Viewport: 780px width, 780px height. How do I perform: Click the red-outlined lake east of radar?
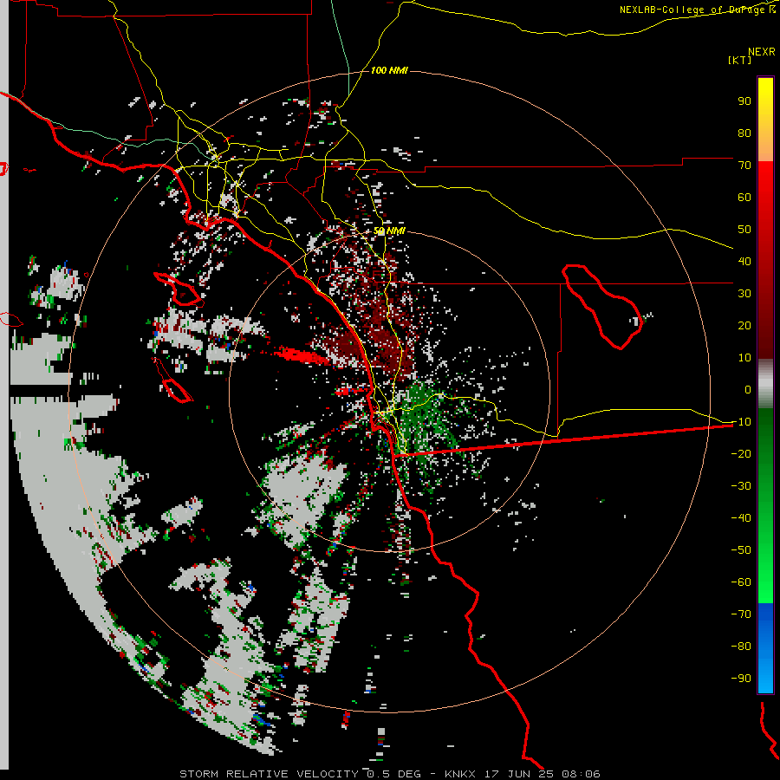(602, 307)
